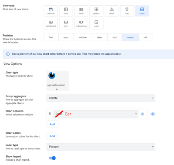Select the dashboard view type

click(51, 23)
